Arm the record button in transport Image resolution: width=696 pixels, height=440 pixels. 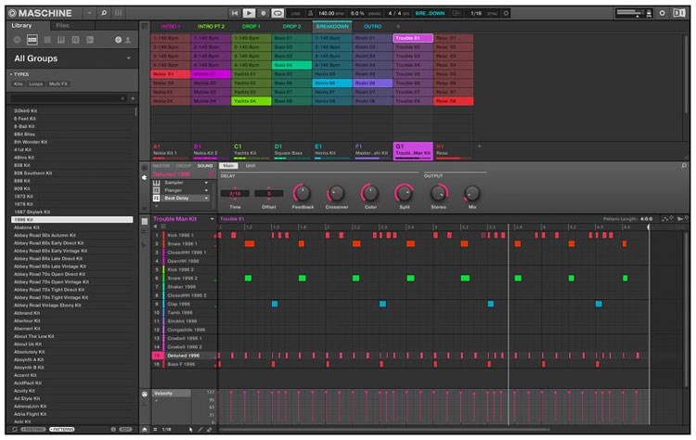264,13
